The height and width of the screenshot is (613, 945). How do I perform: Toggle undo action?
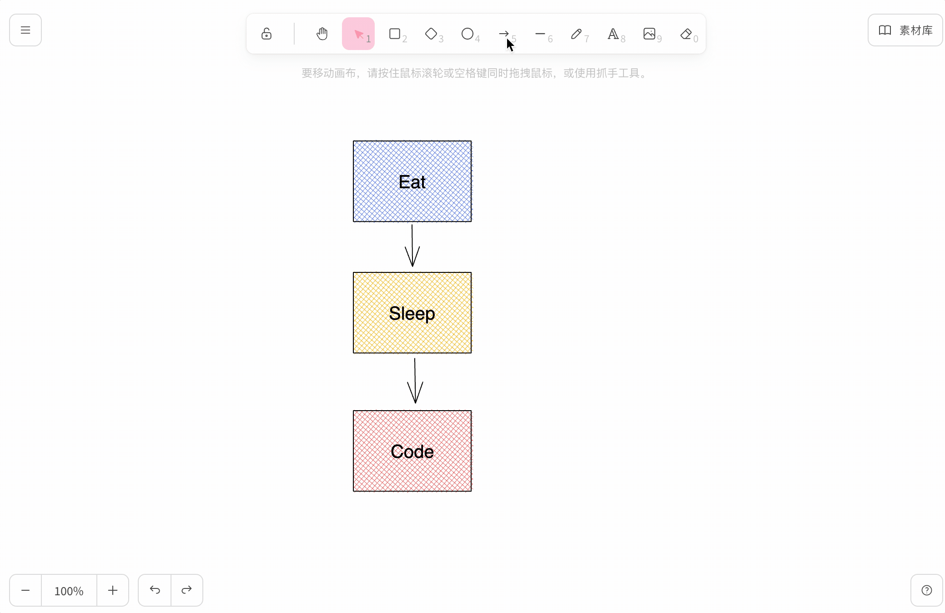(155, 590)
